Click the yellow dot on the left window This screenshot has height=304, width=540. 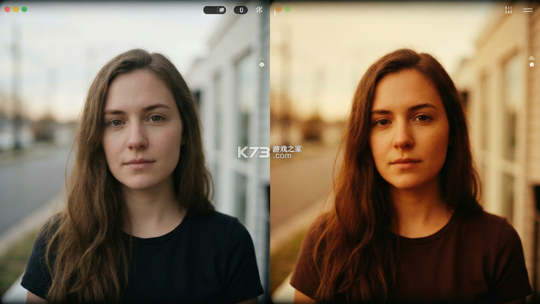coord(16,9)
